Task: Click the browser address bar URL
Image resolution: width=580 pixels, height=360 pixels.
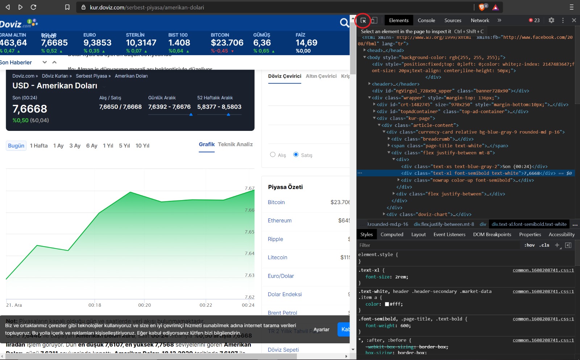Action: [x=147, y=7]
